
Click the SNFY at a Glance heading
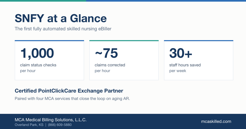click(x=61, y=18)
